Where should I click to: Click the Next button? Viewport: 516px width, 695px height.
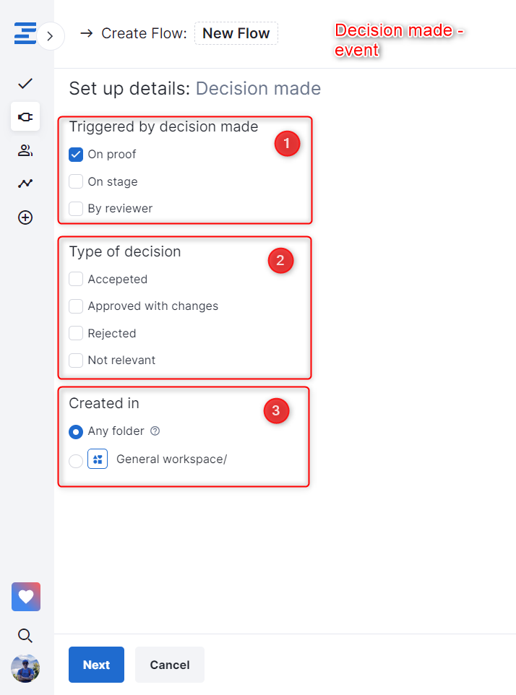96,665
